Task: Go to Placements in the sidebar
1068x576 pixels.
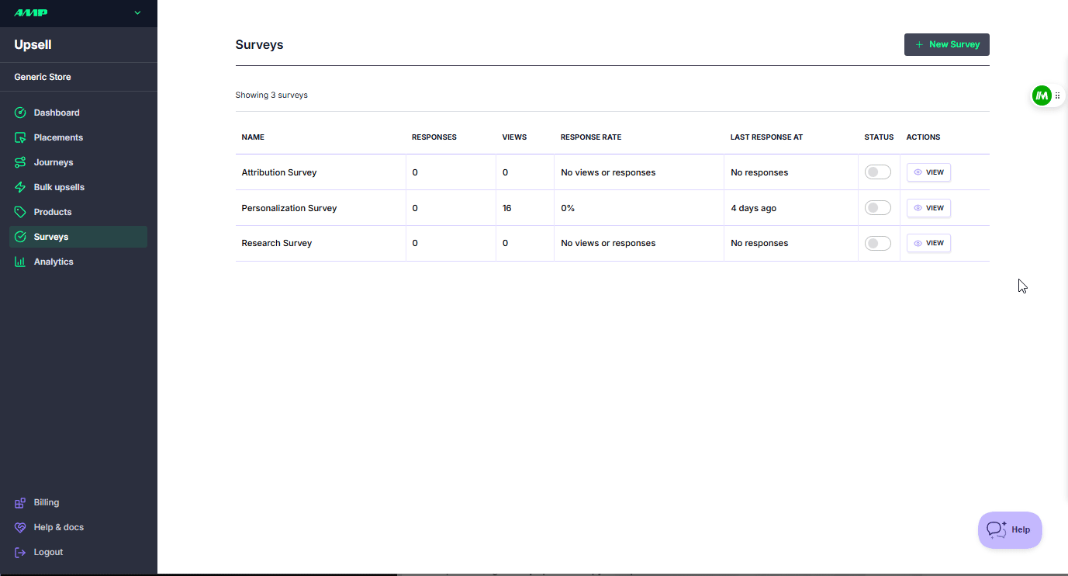Action: (x=78, y=137)
